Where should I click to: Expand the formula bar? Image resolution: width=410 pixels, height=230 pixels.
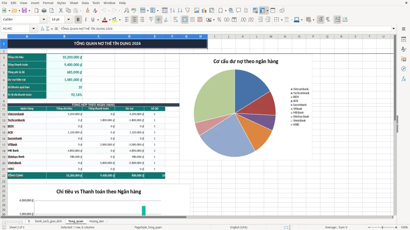[394, 29]
